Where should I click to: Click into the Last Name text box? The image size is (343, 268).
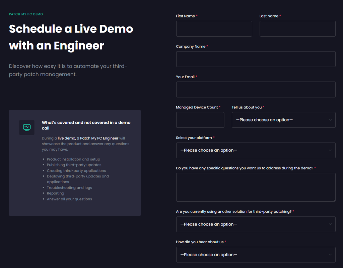(297, 29)
